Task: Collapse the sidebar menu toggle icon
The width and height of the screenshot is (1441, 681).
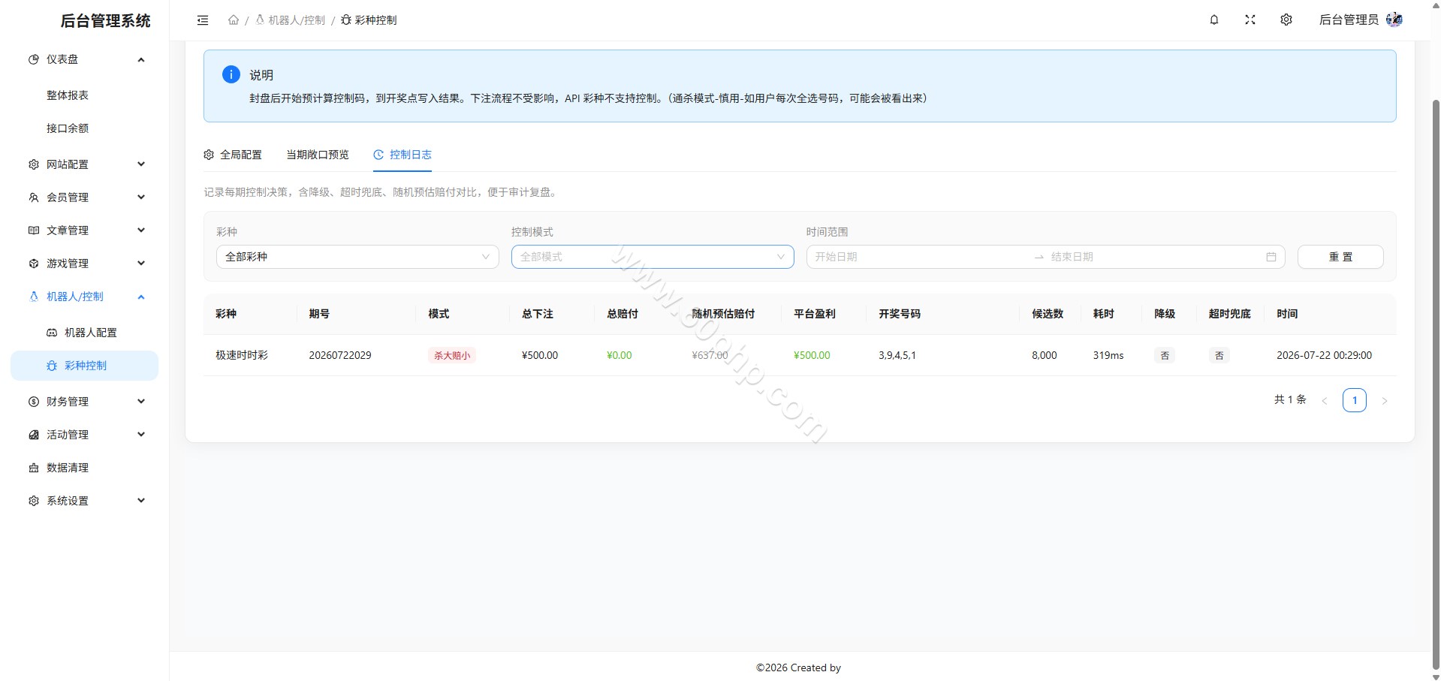Action: tap(203, 20)
